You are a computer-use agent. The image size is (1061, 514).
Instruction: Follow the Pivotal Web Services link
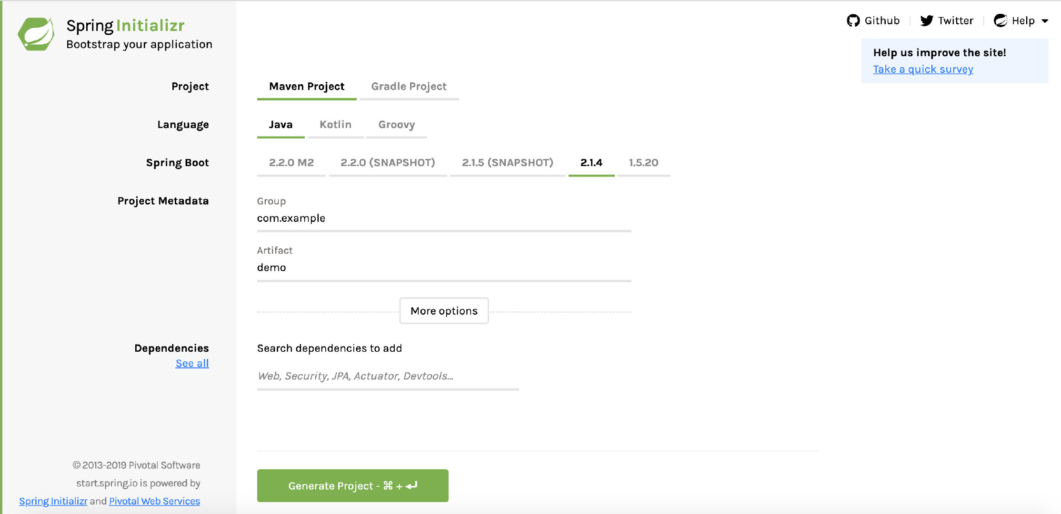[x=154, y=501]
